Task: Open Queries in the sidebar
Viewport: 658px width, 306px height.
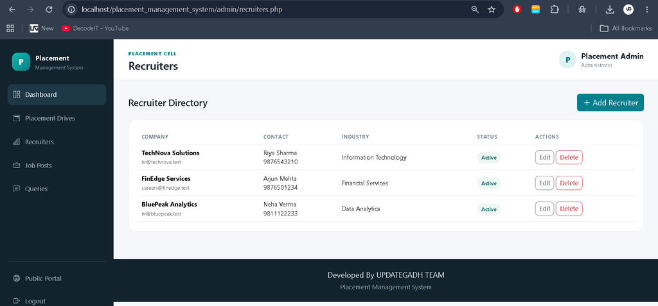Action: pos(57,189)
